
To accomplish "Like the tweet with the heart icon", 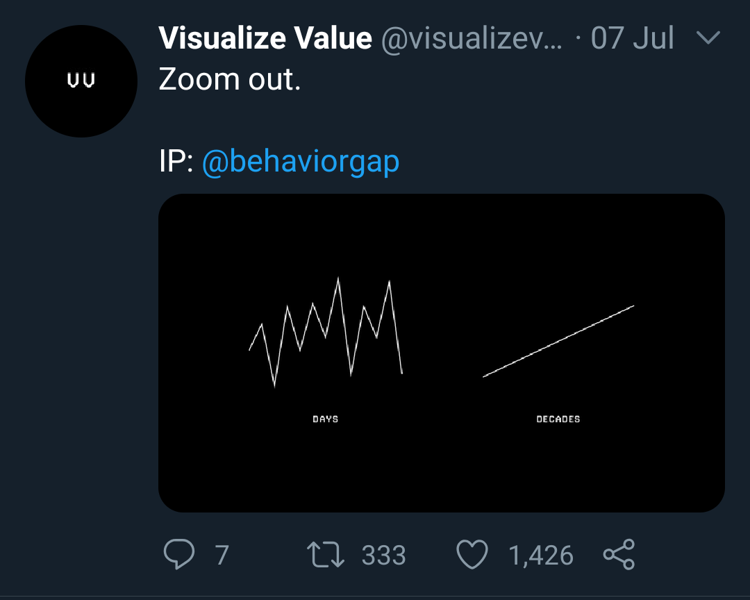I will [472, 554].
